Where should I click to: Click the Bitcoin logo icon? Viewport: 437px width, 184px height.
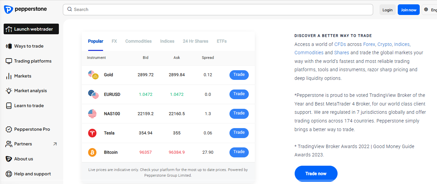(92, 152)
